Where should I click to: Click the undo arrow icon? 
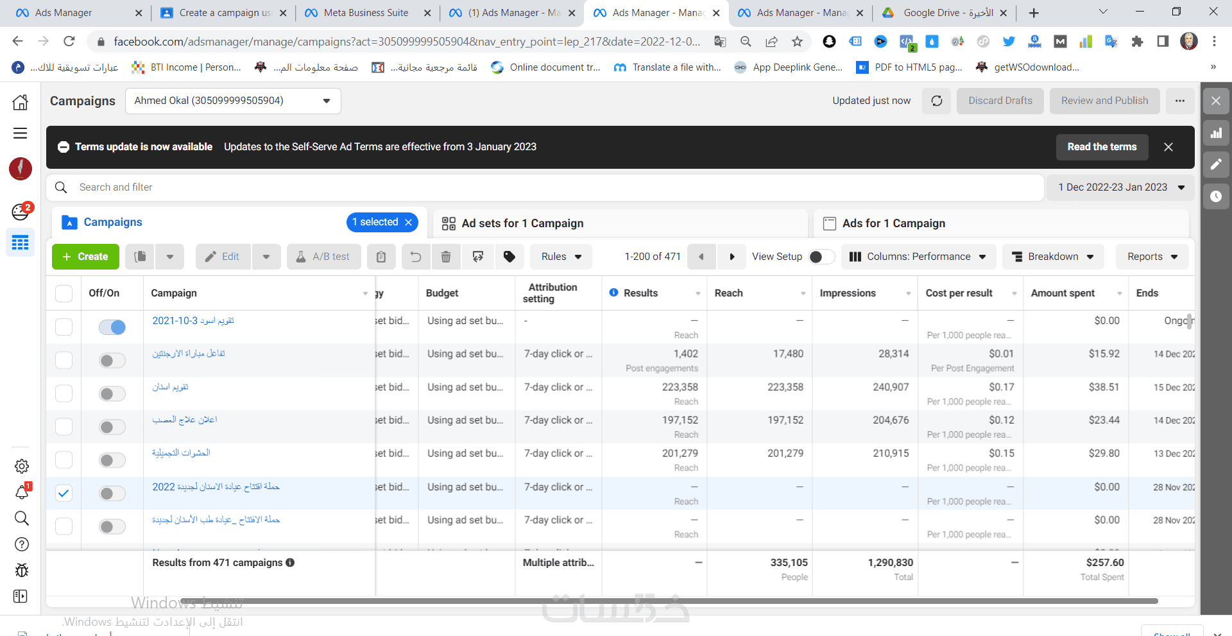pyautogui.click(x=416, y=257)
